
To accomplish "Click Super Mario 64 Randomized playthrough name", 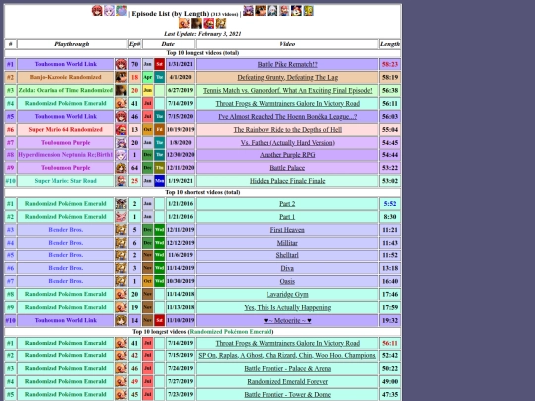I will [x=65, y=130].
